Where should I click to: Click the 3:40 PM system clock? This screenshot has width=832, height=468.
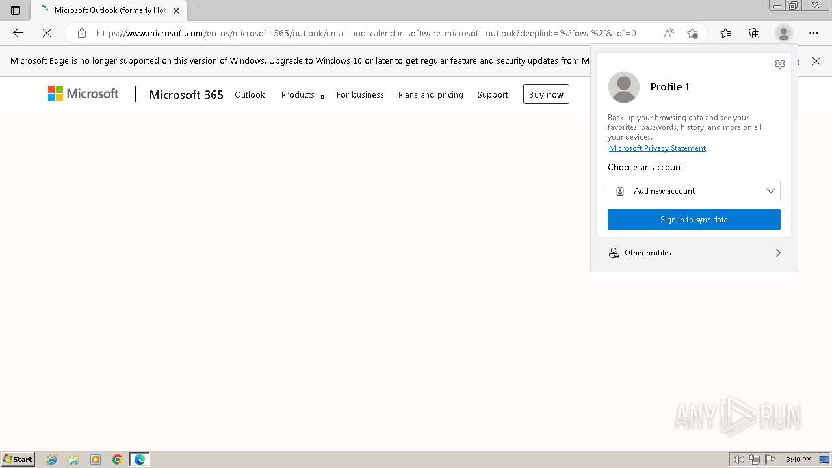point(798,460)
